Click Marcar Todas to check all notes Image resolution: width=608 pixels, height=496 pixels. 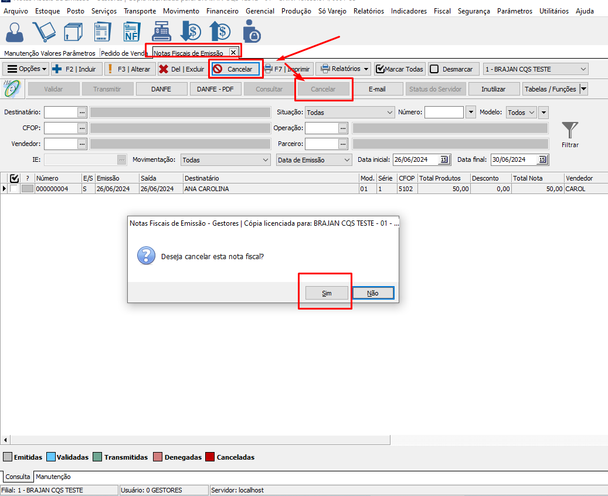tap(399, 69)
